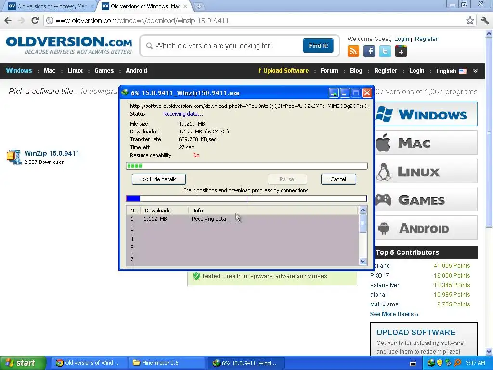
Task: Open the Android category banner
Action: click(x=426, y=228)
